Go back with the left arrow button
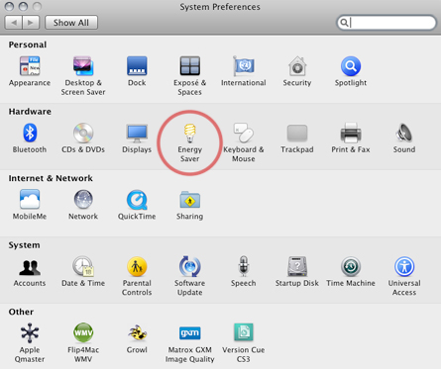441x369 pixels. pos(14,23)
